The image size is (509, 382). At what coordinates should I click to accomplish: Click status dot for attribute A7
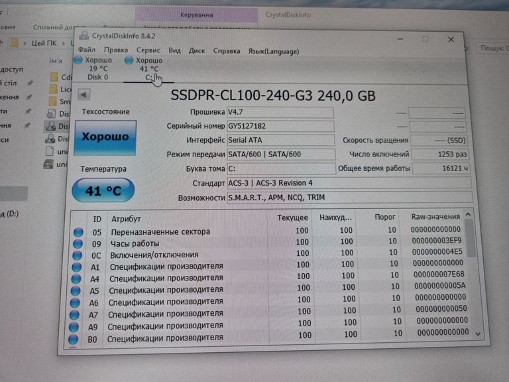tap(74, 314)
